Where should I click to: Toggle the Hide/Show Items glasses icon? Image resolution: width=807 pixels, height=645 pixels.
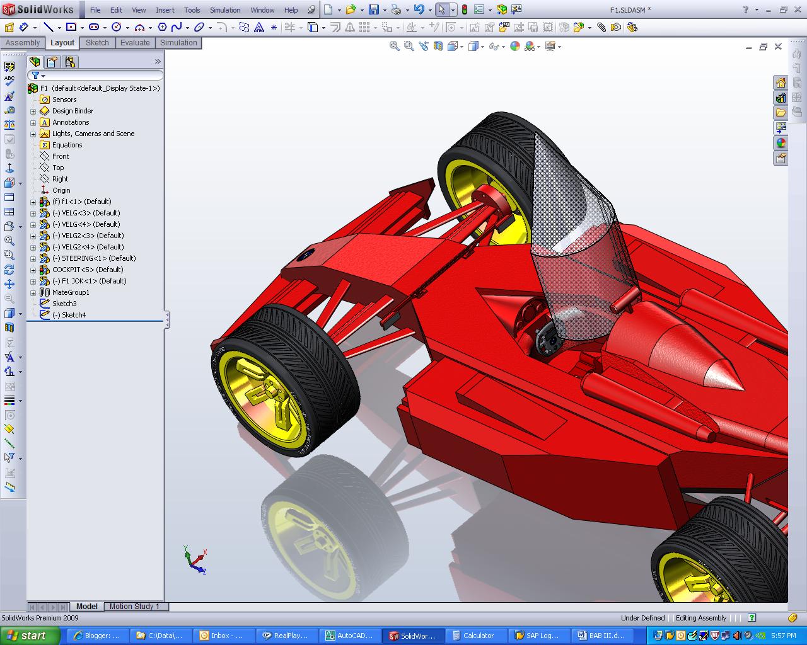494,46
